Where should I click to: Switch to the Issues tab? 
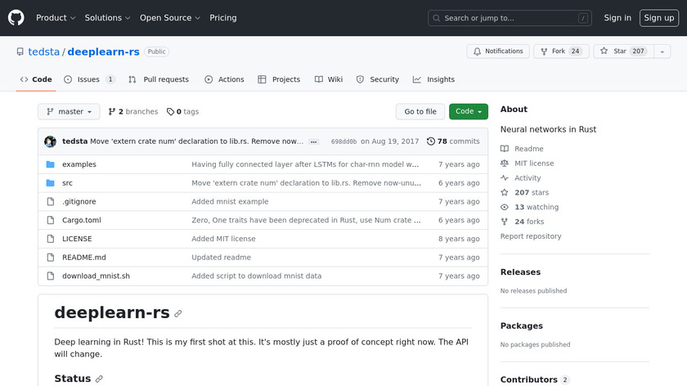(x=88, y=79)
